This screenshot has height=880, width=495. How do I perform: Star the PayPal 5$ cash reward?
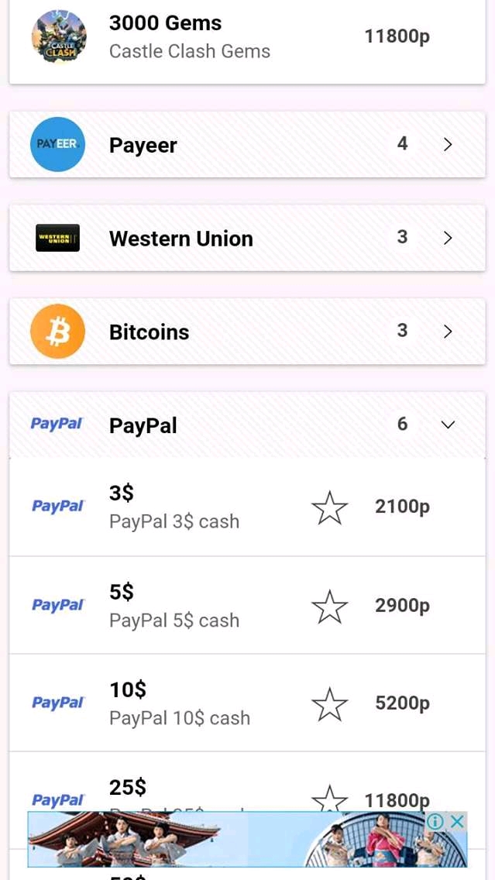click(330, 606)
